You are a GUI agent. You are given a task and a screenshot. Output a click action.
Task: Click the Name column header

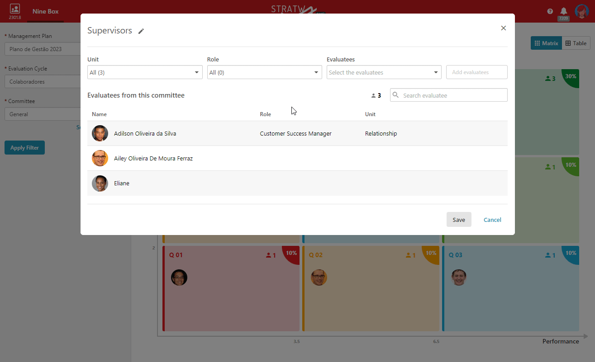click(99, 114)
